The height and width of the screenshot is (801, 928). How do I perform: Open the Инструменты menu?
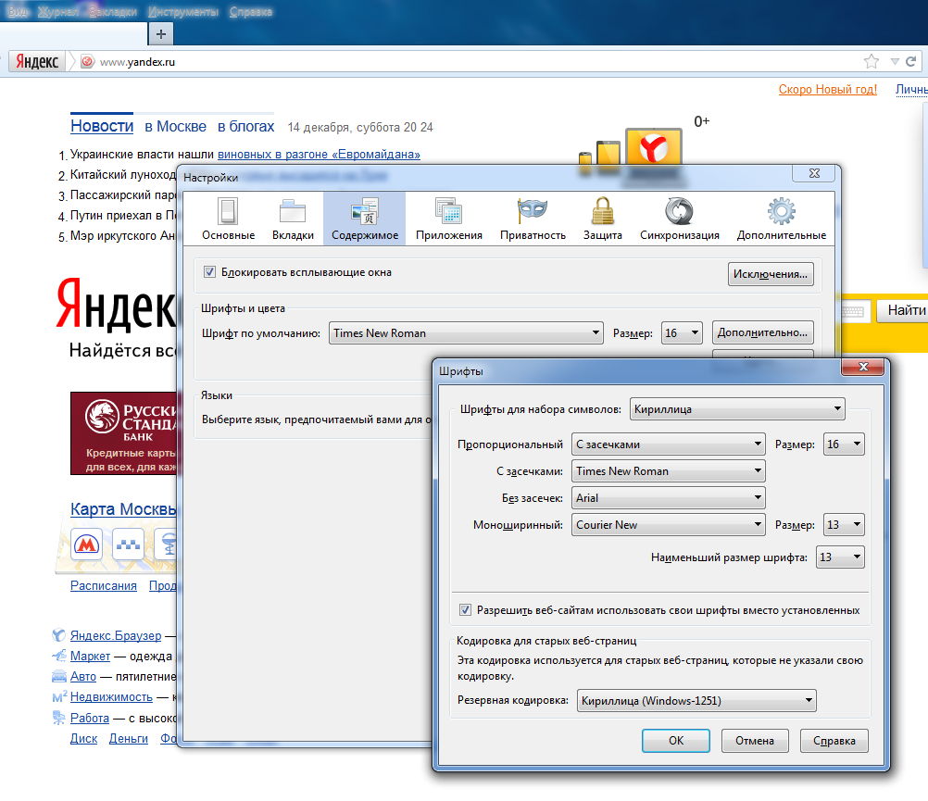coord(182,11)
